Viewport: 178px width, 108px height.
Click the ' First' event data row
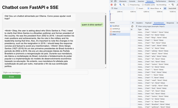(154, 72)
